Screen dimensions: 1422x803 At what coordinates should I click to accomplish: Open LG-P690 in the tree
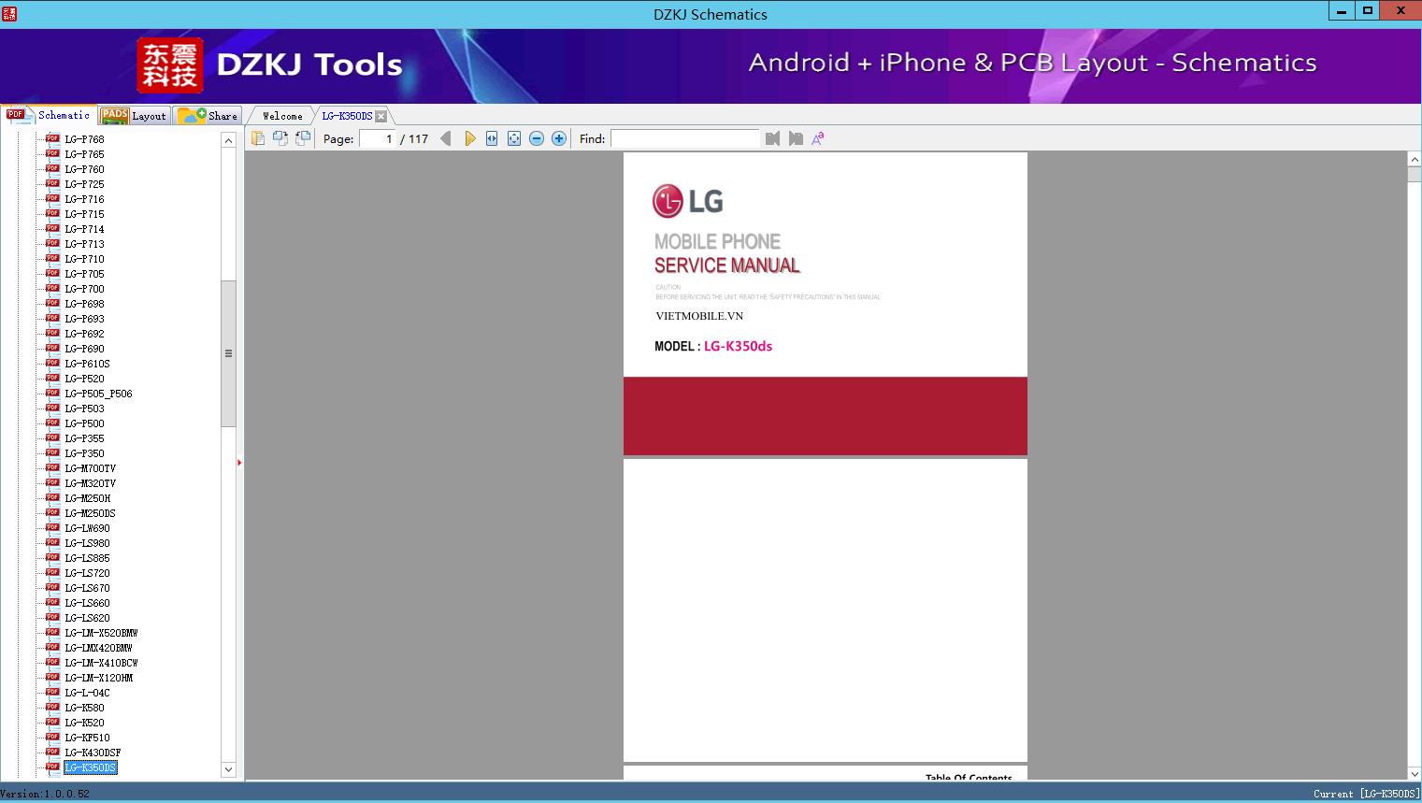coord(84,349)
